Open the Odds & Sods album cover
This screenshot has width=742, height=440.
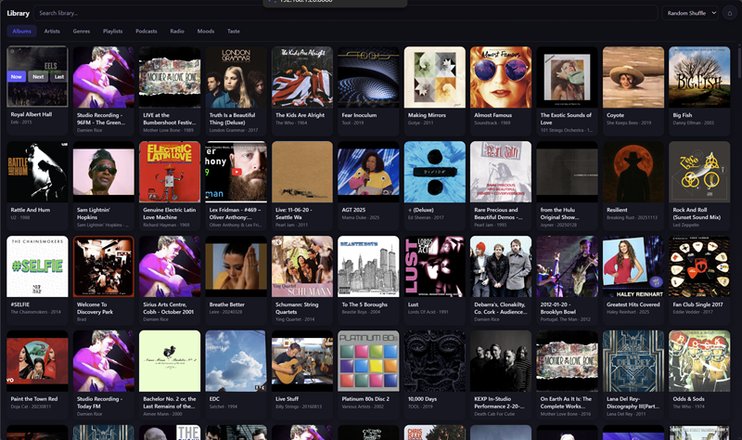pyautogui.click(x=699, y=361)
